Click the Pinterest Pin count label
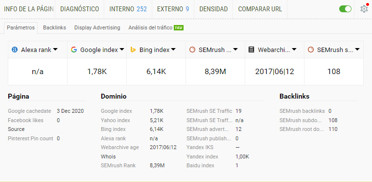 30,138
